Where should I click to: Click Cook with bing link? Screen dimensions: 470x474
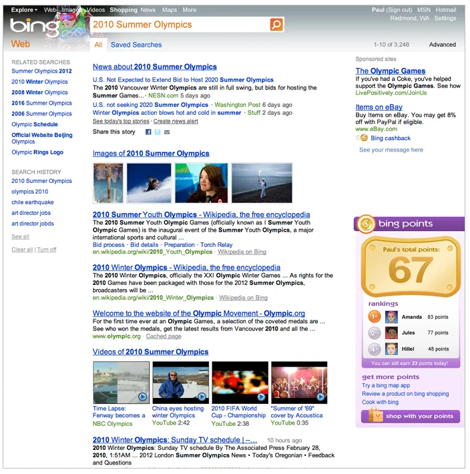click(381, 403)
